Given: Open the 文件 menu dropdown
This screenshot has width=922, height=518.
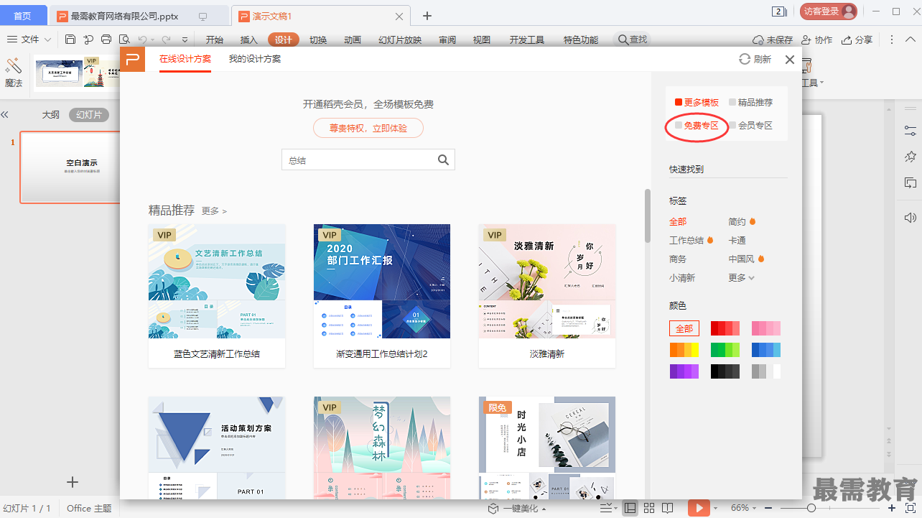Looking at the screenshot, I should tap(29, 40).
